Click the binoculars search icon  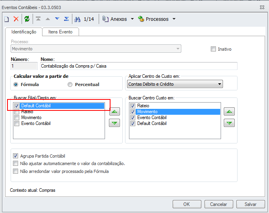77,19
